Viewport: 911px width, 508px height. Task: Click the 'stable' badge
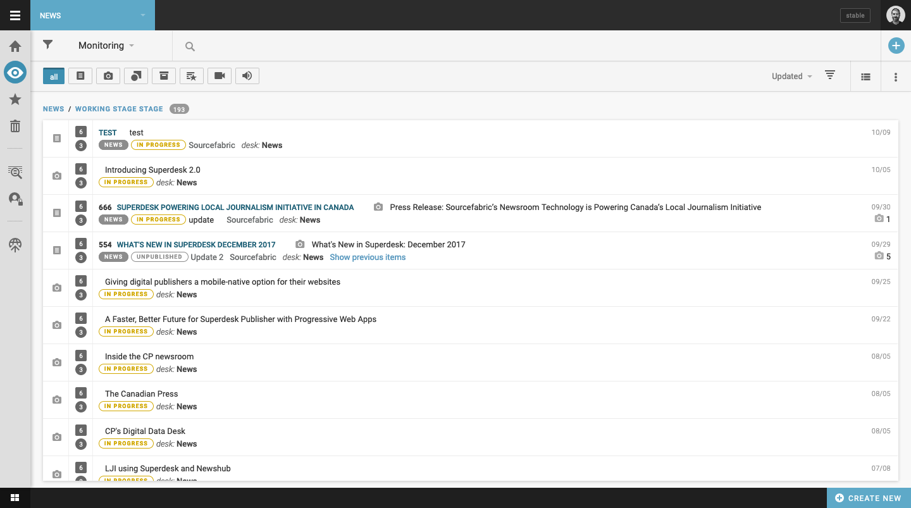855,15
